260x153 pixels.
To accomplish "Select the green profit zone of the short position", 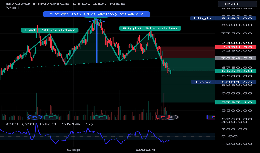I will point(188,80).
